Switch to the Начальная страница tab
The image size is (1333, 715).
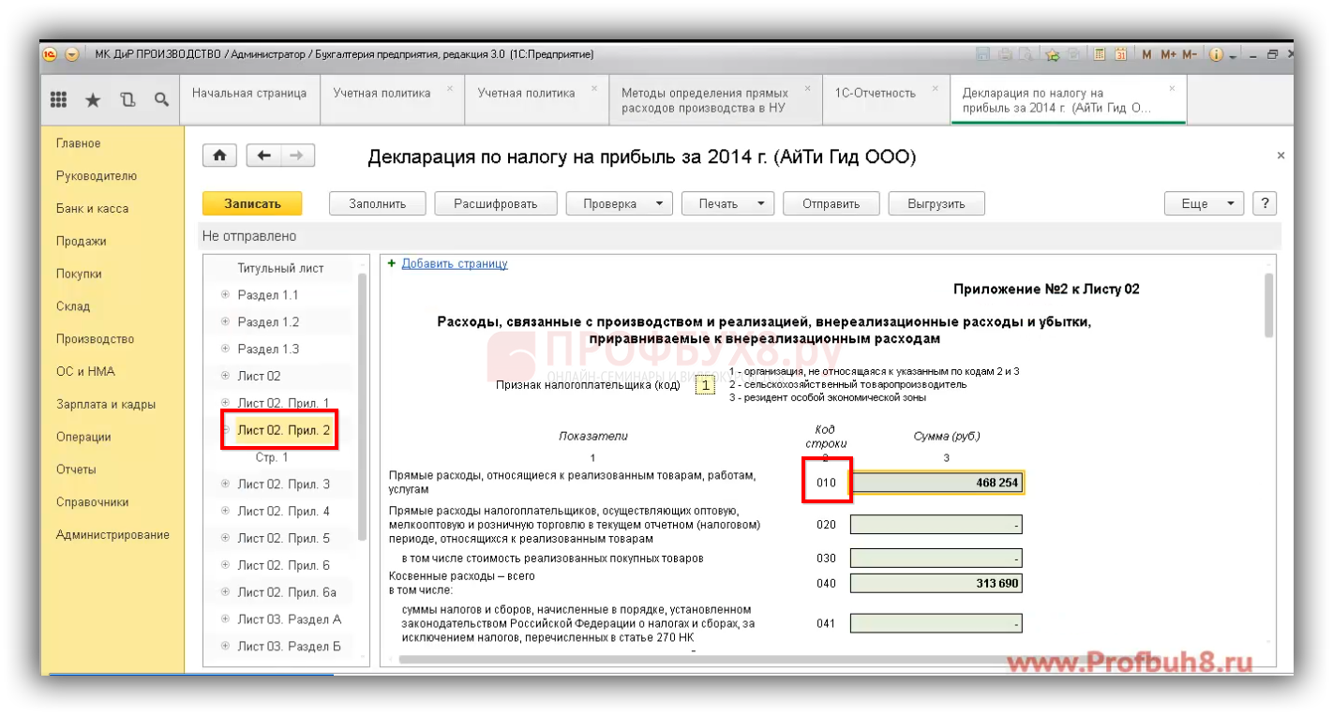tap(249, 100)
